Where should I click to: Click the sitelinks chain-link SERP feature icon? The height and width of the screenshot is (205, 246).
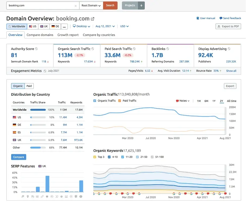pos(42,196)
